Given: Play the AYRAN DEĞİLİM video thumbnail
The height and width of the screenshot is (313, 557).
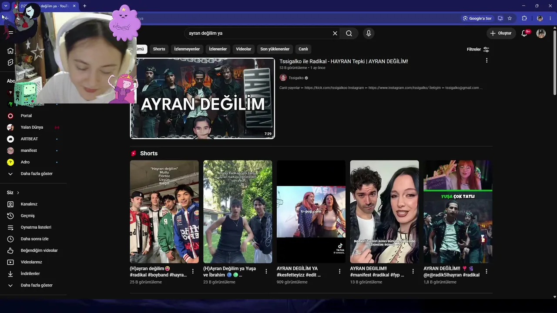Looking at the screenshot, I should pos(202,98).
